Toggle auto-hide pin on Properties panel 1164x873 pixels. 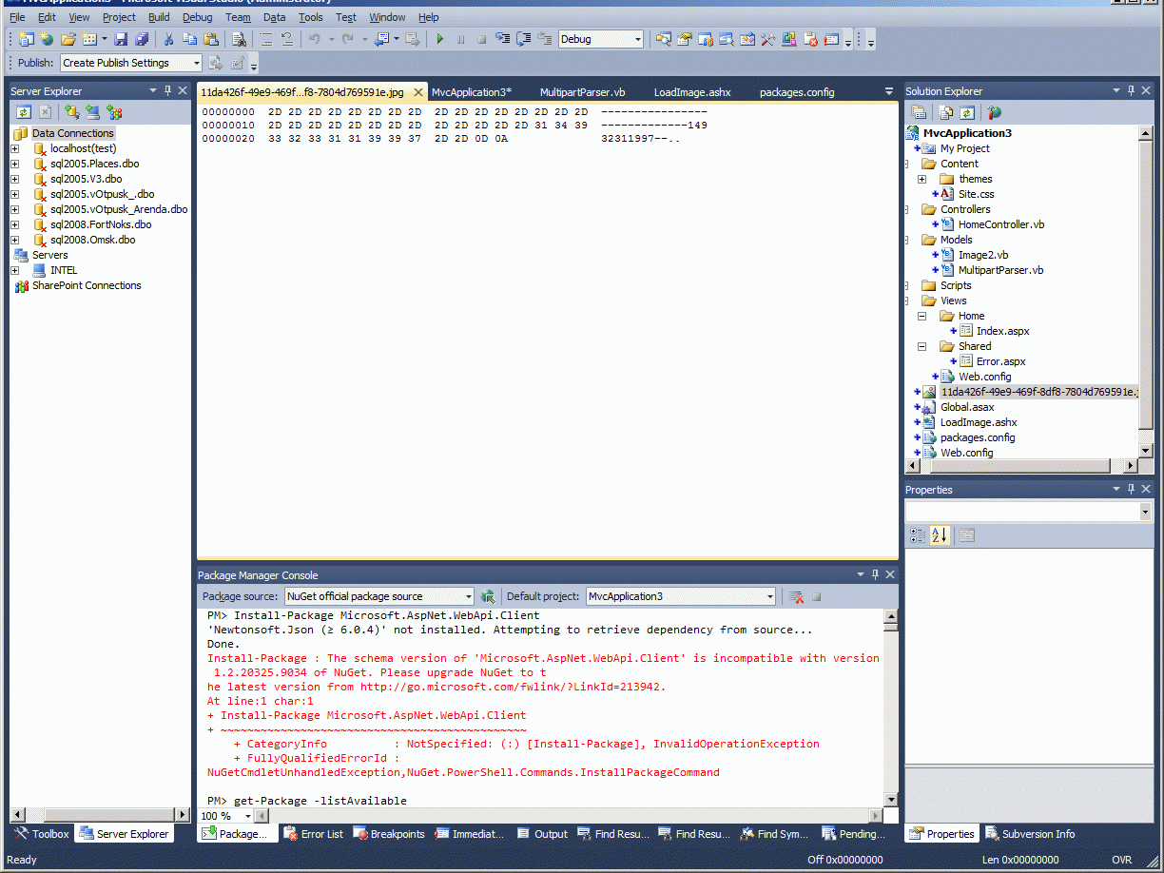(1132, 490)
